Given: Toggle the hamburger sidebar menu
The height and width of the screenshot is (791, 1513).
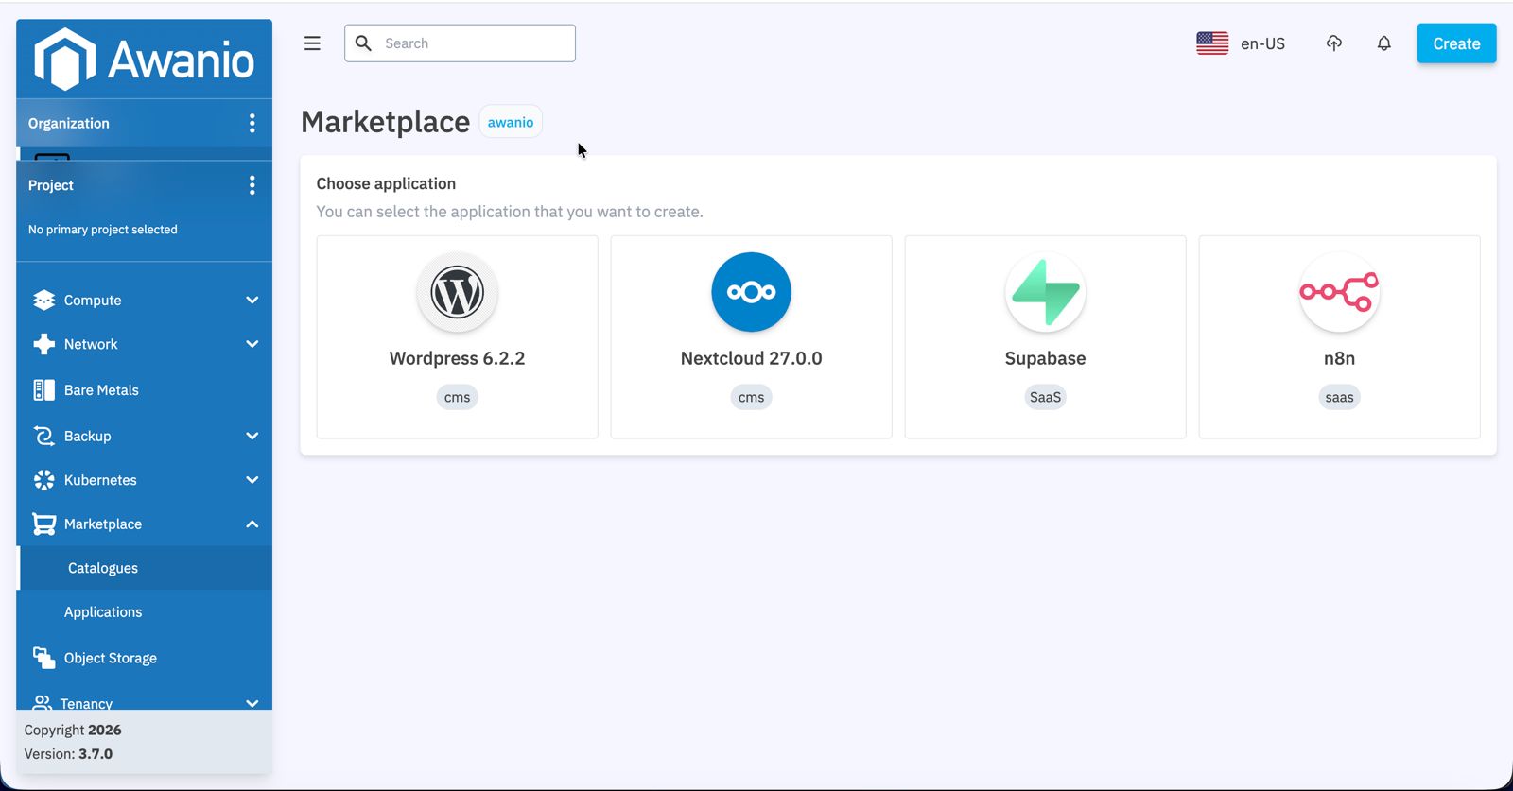Looking at the screenshot, I should point(312,43).
